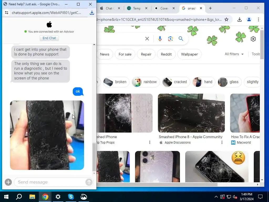Image resolution: width=269 pixels, height=202 pixels.
Task: Click the End Chat button
Action: [49, 38]
